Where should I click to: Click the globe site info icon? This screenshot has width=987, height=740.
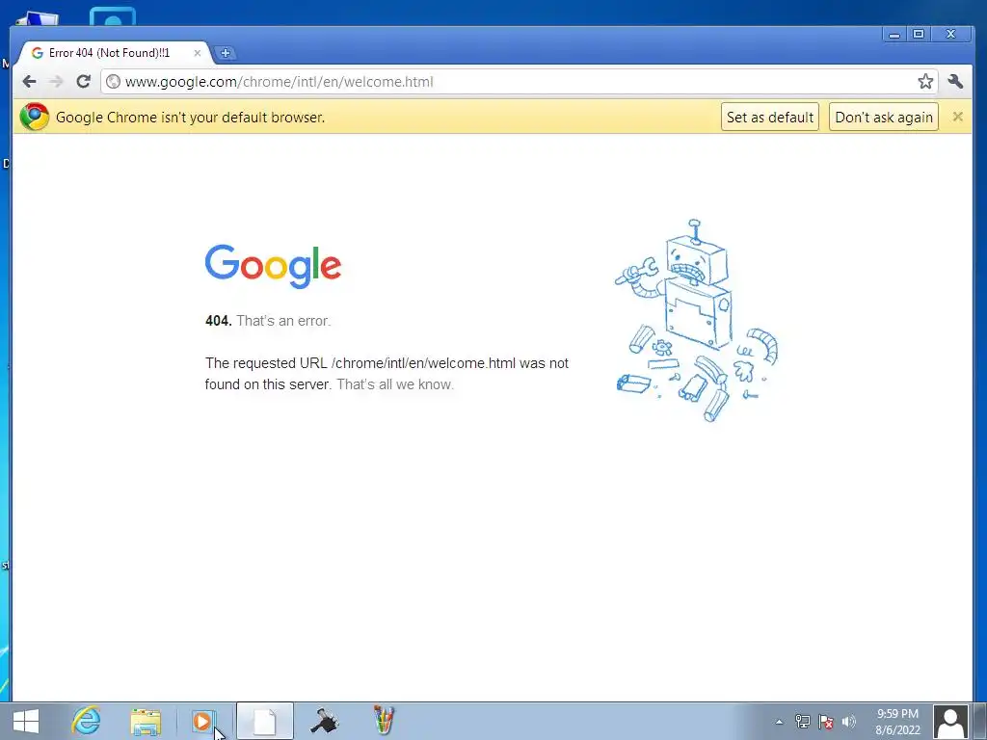pyautogui.click(x=114, y=81)
